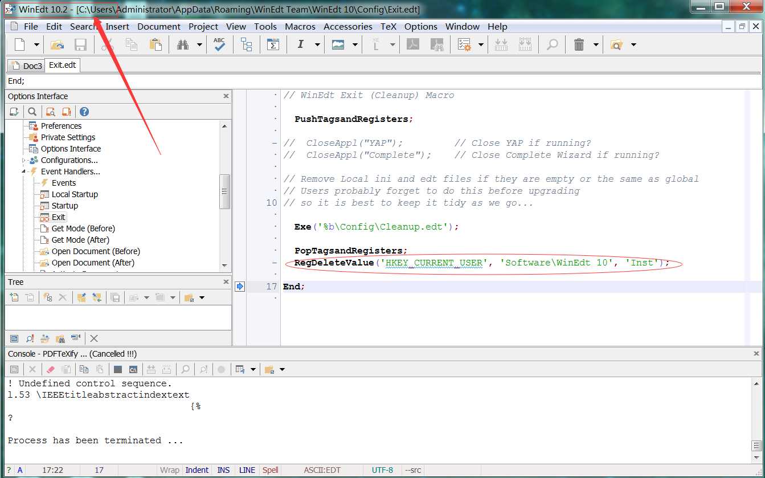Collapse the Event Handlers tree node

(x=24, y=171)
